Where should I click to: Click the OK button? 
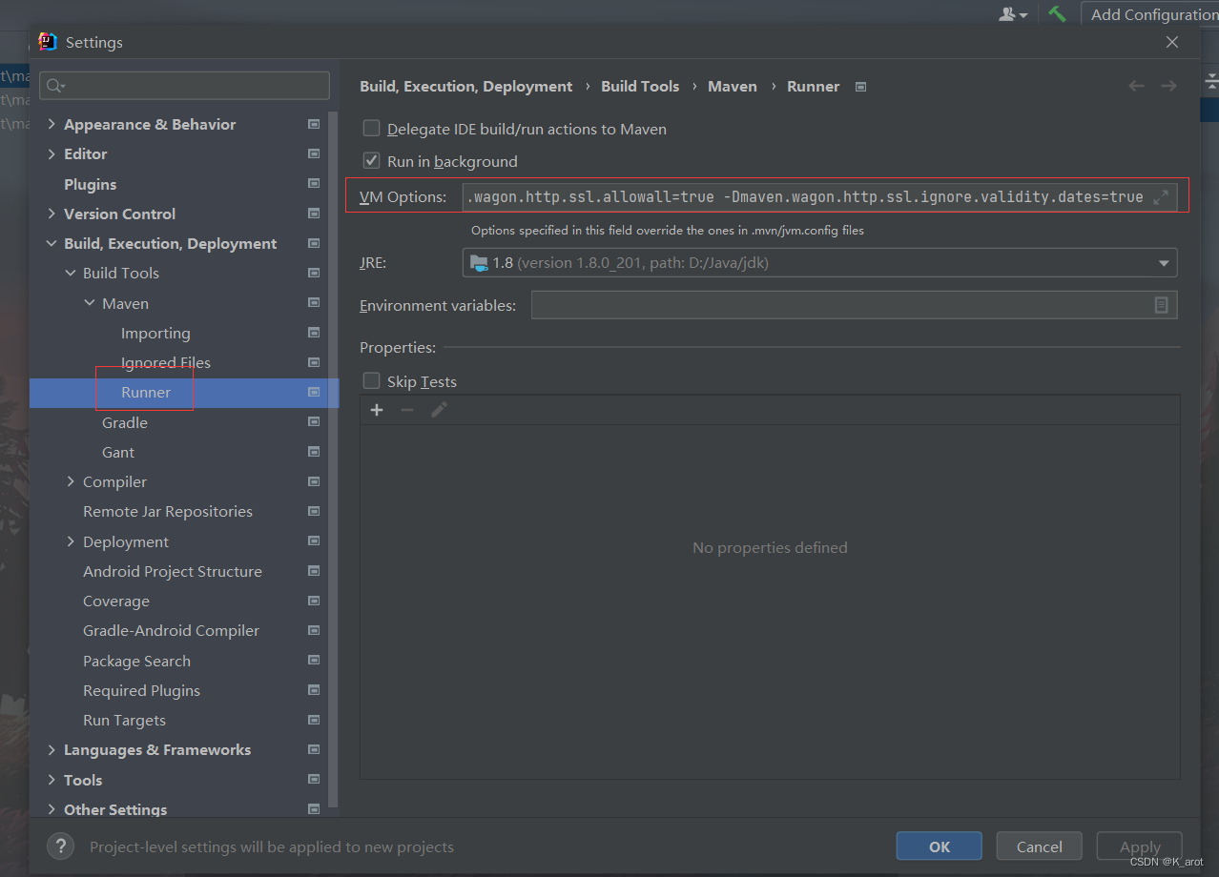[x=940, y=846]
